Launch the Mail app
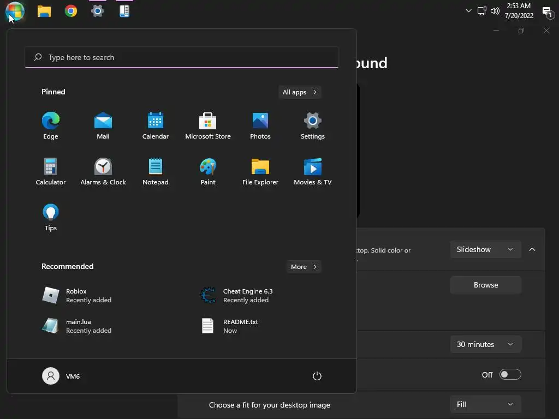The image size is (559, 419). point(103,125)
